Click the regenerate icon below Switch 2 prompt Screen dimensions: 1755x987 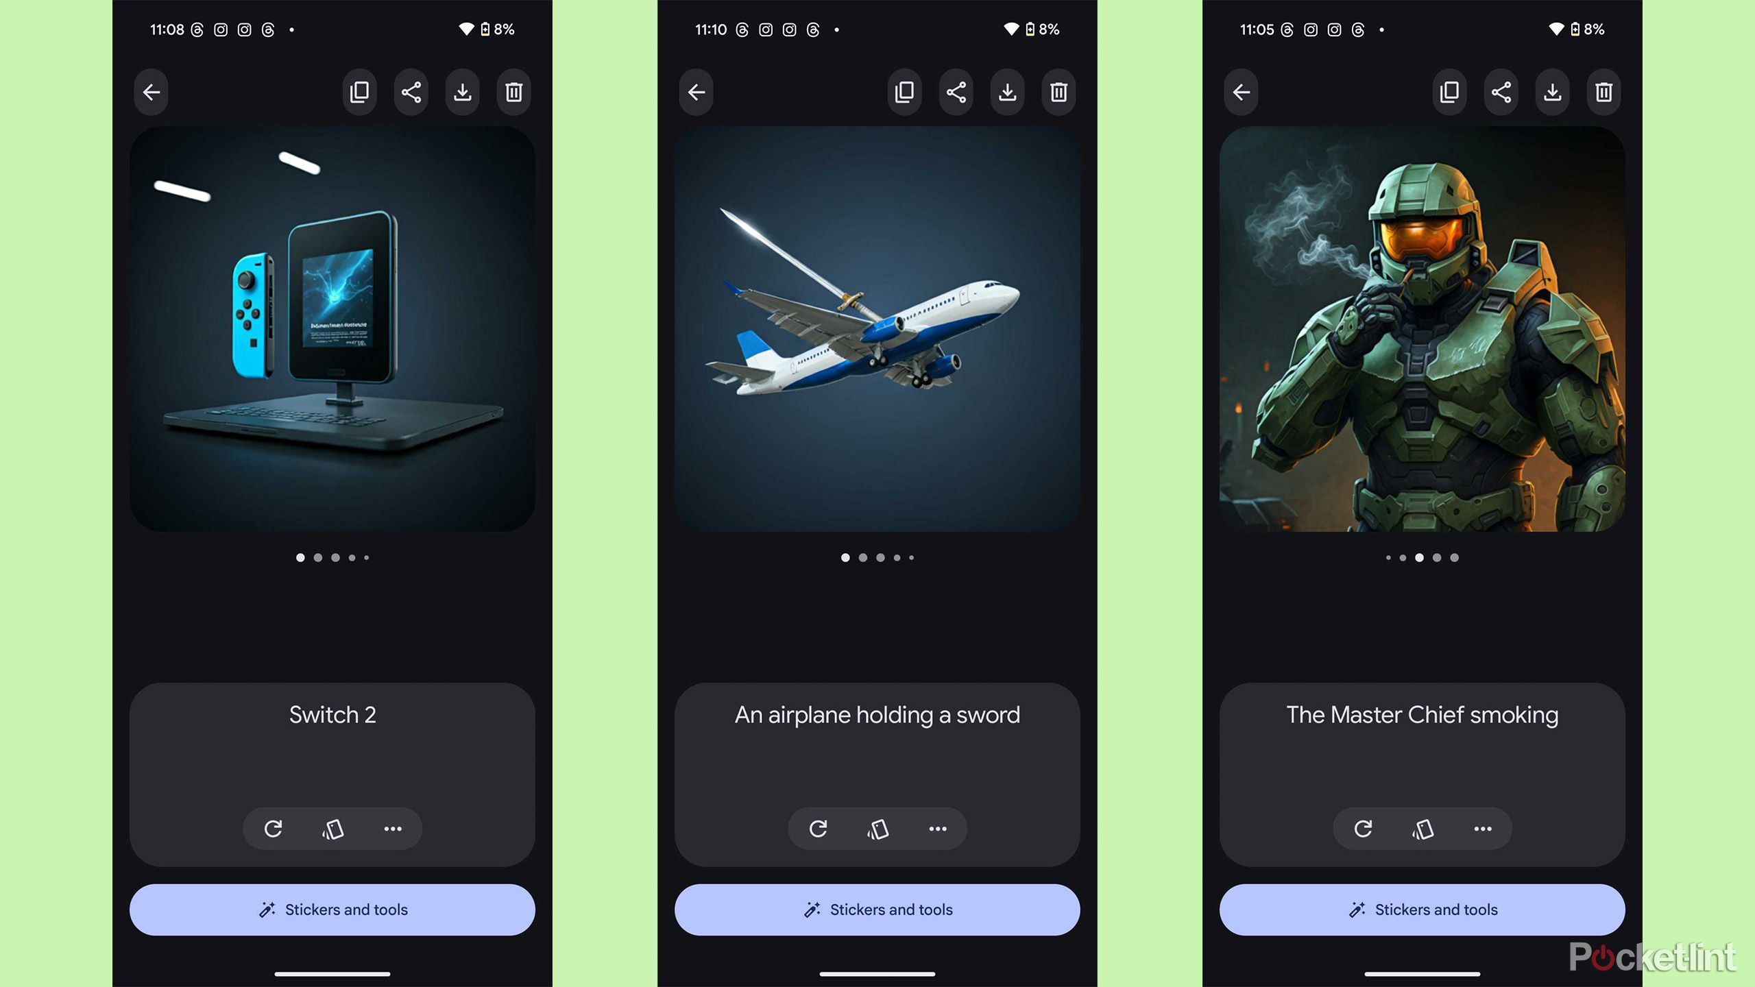[x=274, y=827]
